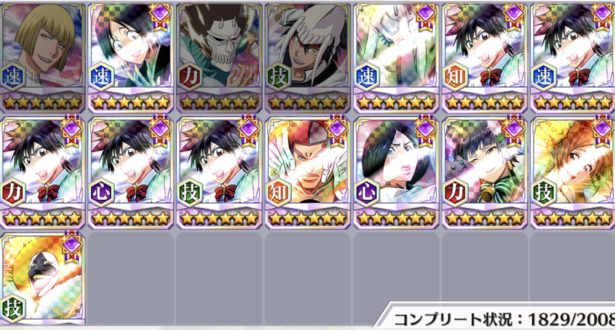This screenshot has width=615, height=330.
Task: Open the bow-tie boy card with the 力 attribute
Action: [43, 173]
